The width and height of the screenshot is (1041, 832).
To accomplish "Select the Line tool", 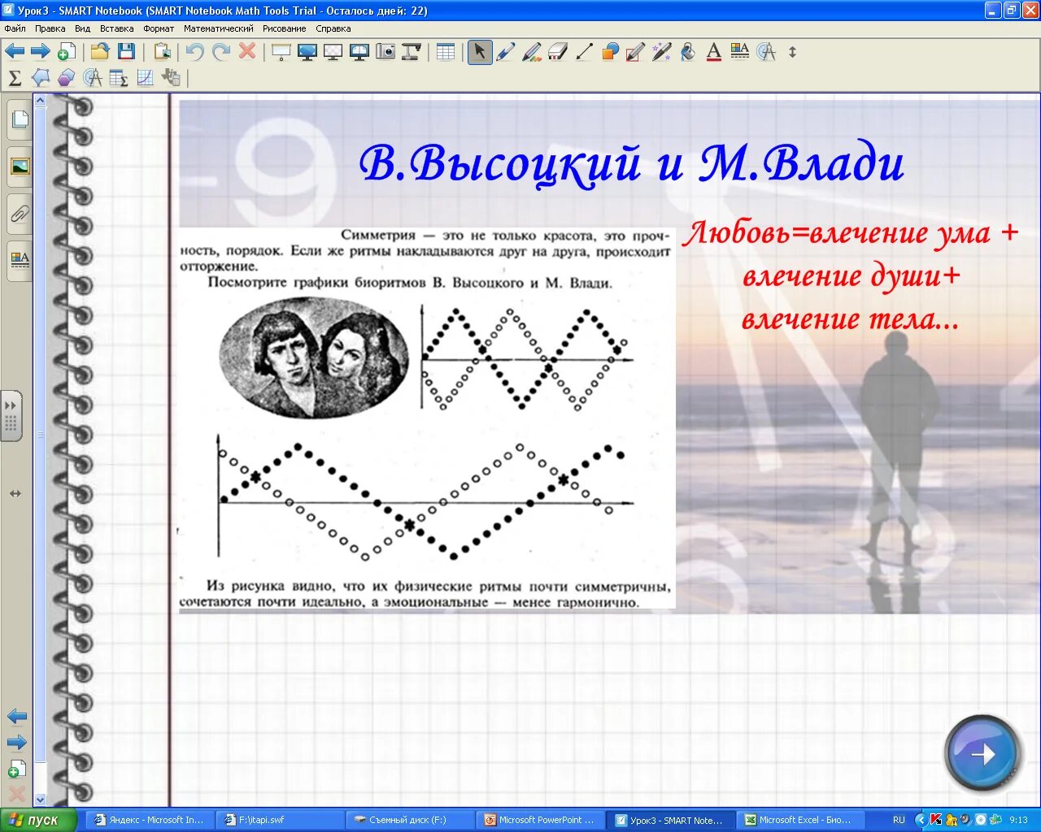I will pos(584,52).
